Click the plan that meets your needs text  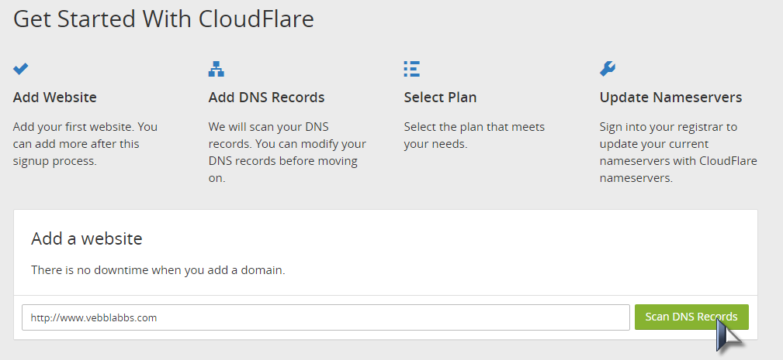tap(474, 135)
